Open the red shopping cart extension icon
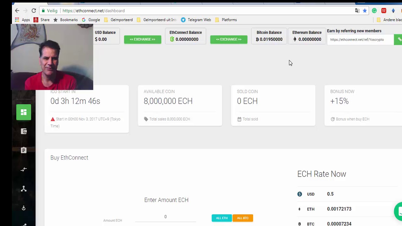The image size is (402, 226). pyautogui.click(x=384, y=11)
